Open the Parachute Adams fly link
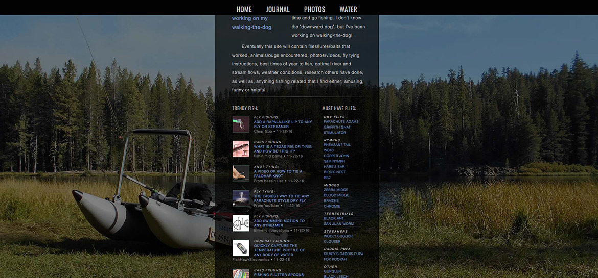598x278 pixels. click(341, 122)
